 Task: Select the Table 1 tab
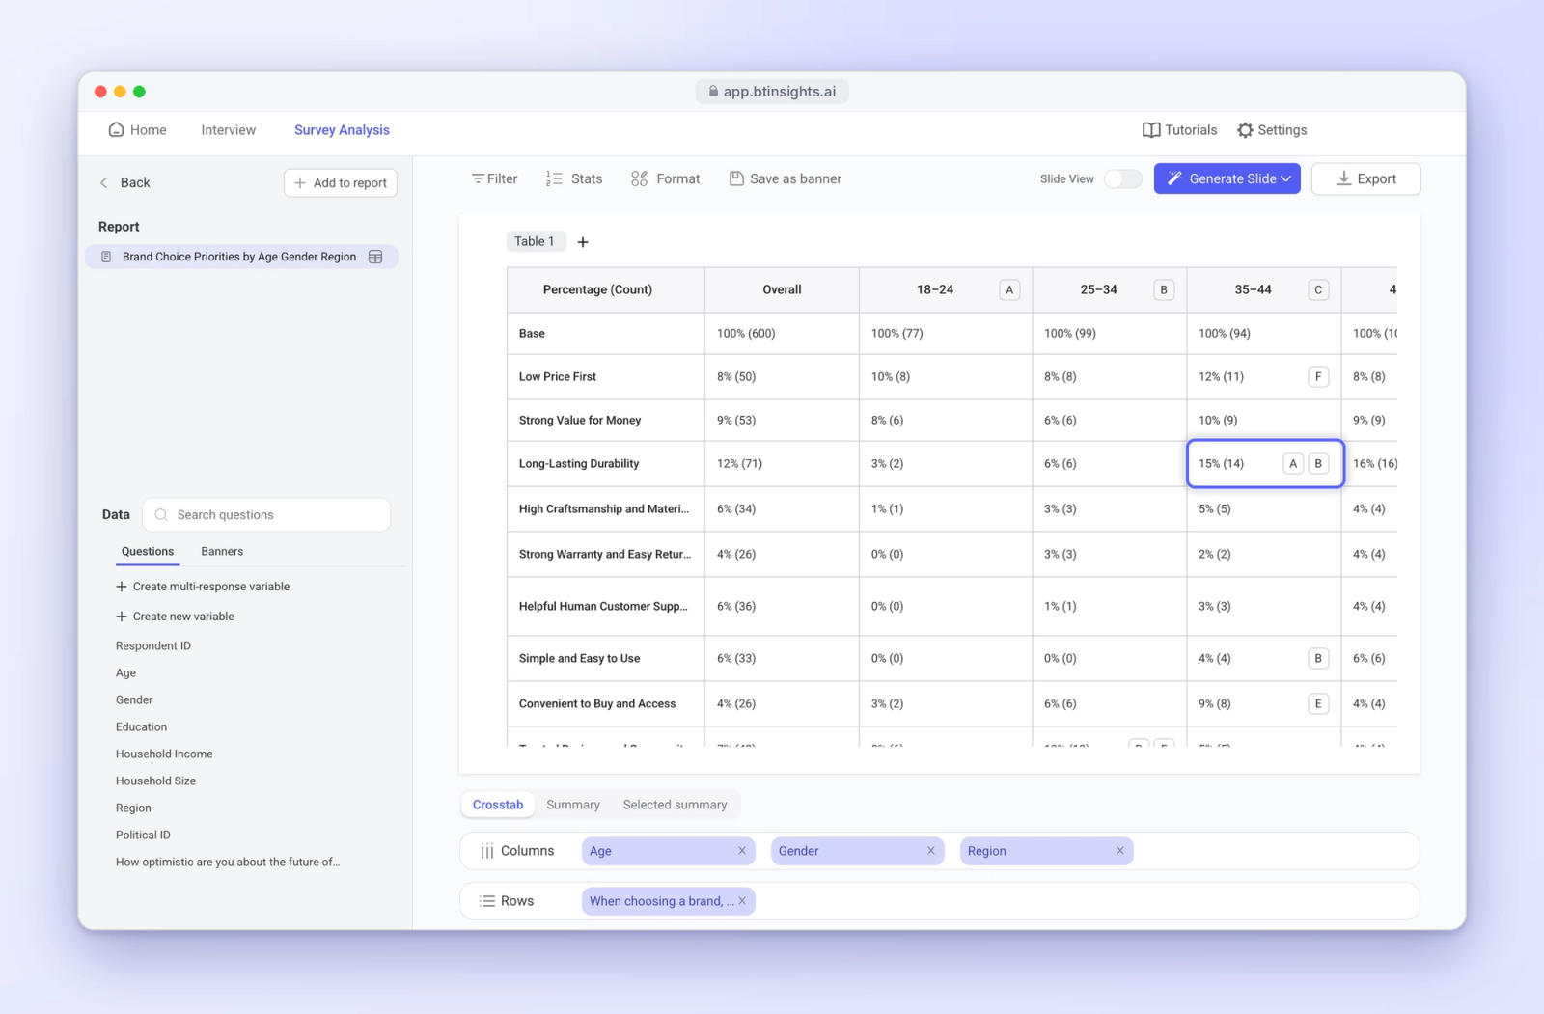tap(535, 241)
